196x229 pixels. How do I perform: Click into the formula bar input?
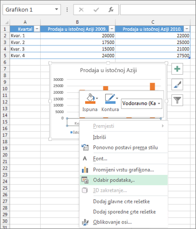(158, 10)
